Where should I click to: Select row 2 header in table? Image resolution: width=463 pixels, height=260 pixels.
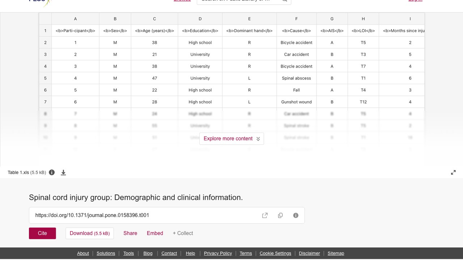45,43
